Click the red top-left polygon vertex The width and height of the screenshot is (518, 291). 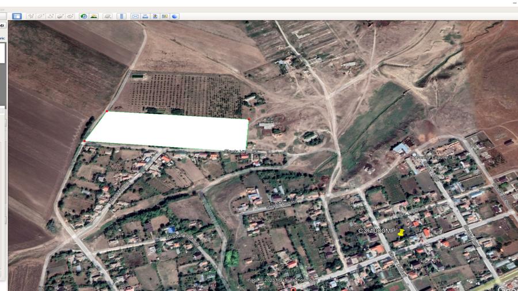click(x=106, y=111)
